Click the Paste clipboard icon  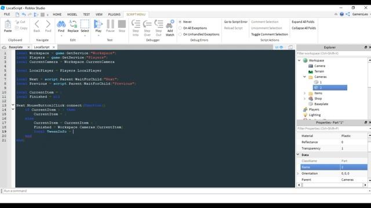coord(8,24)
